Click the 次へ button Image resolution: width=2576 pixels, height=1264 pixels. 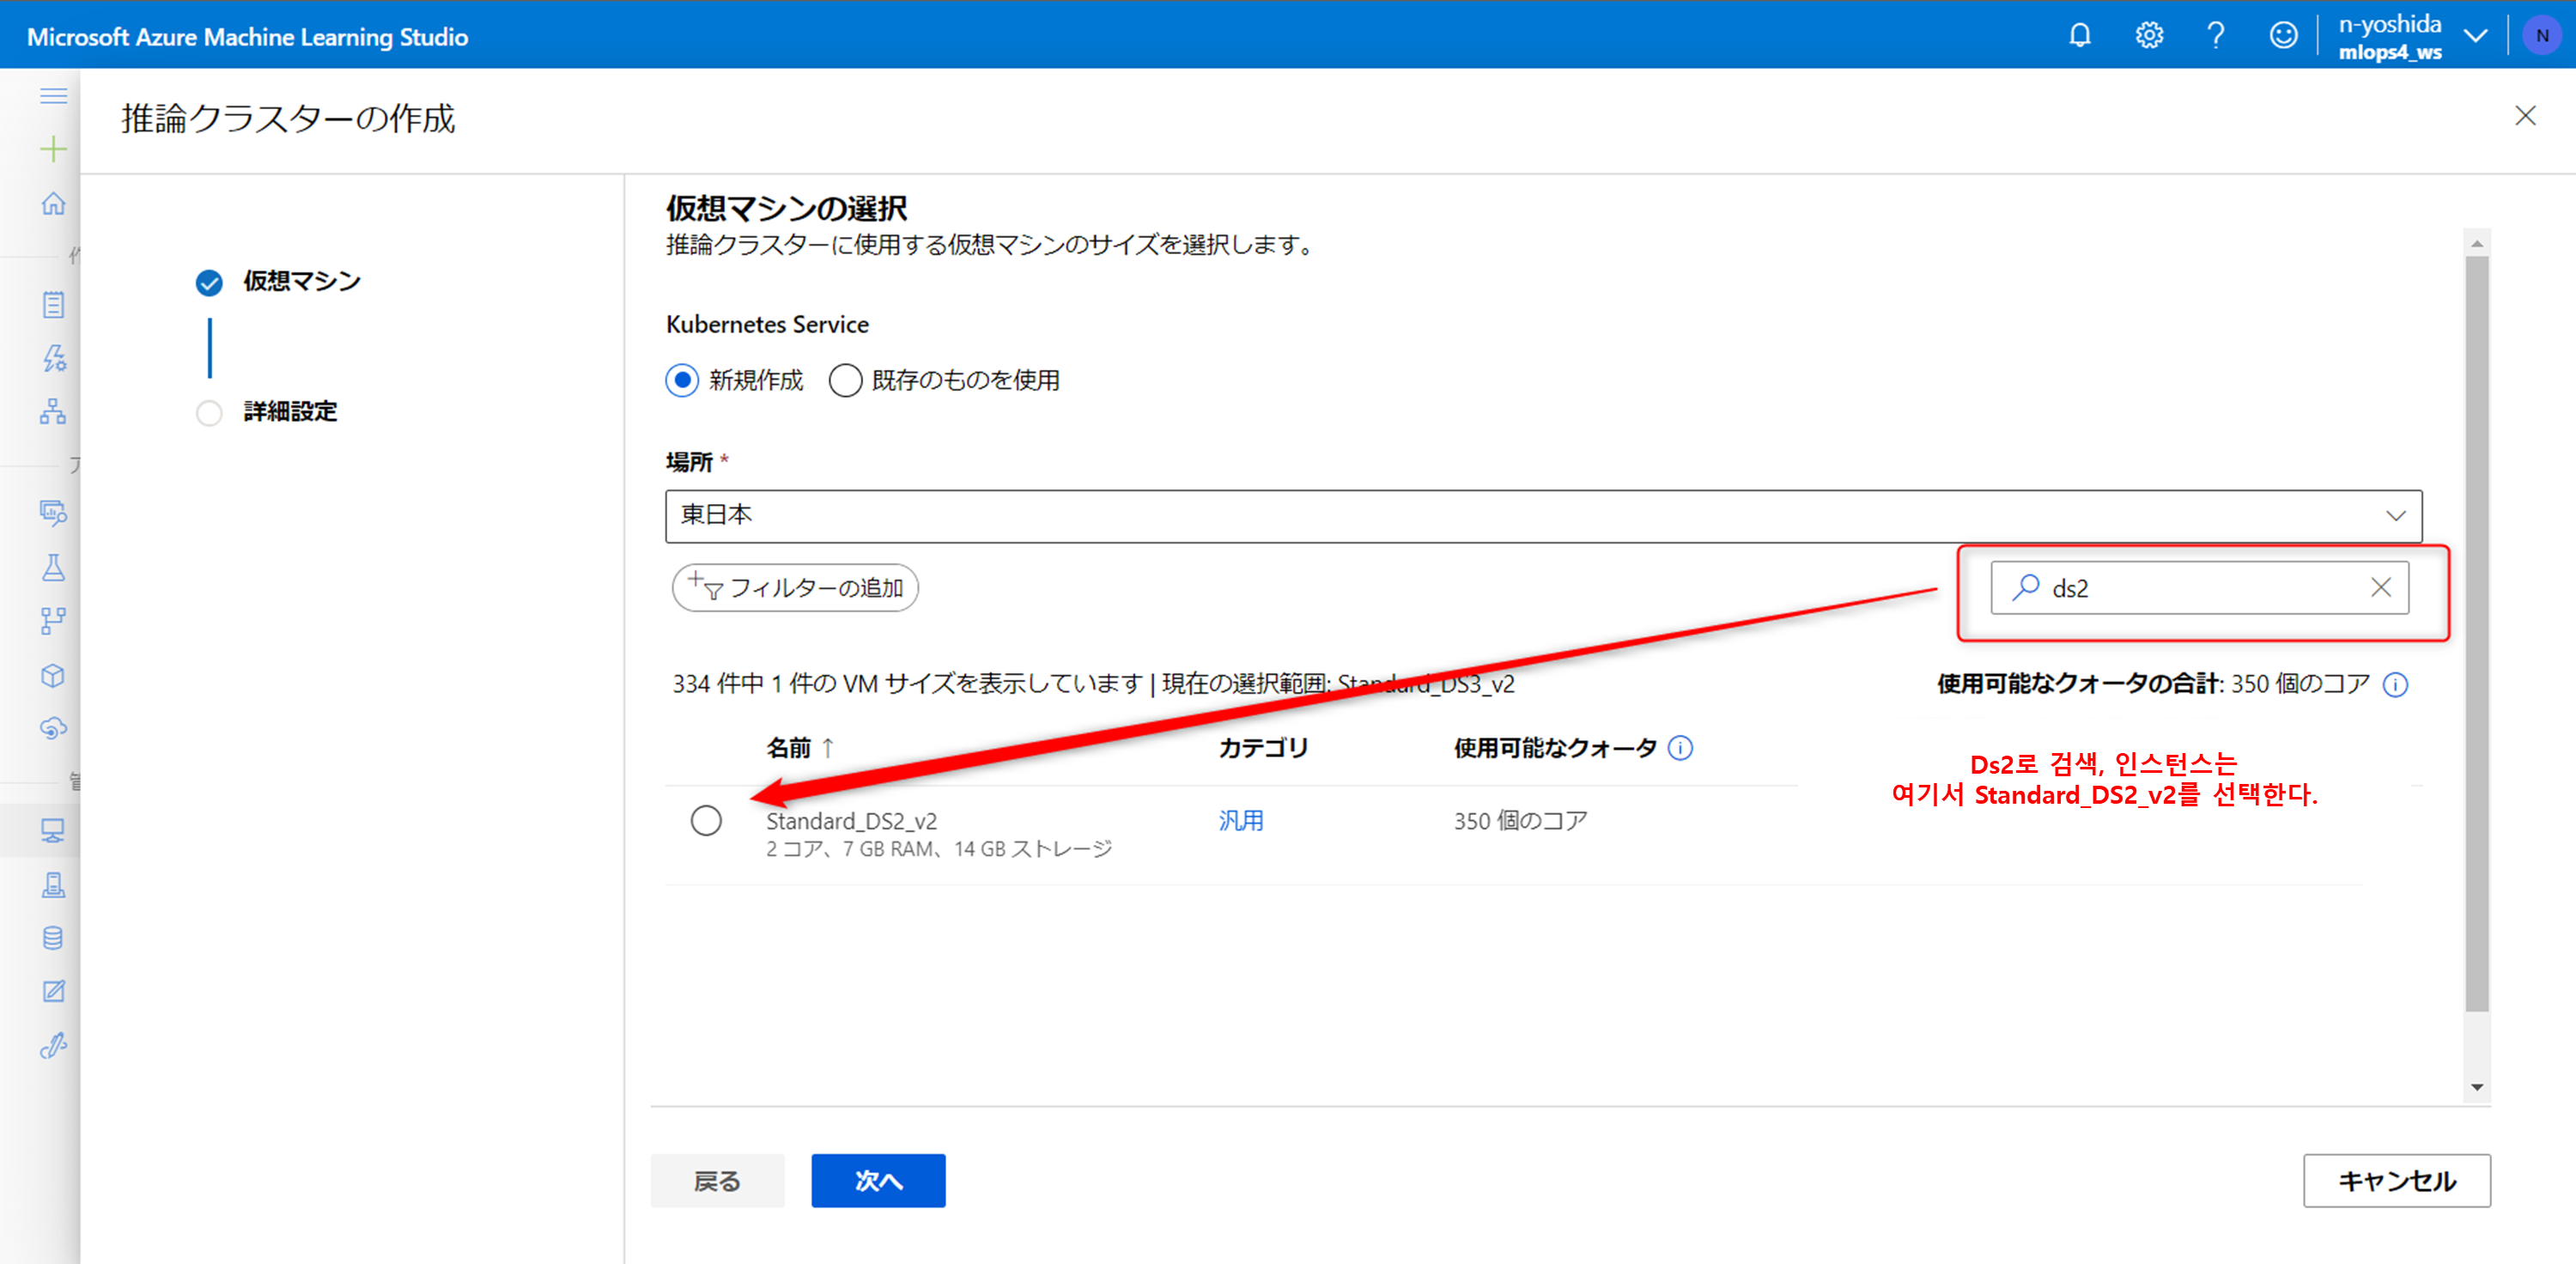tap(877, 1181)
